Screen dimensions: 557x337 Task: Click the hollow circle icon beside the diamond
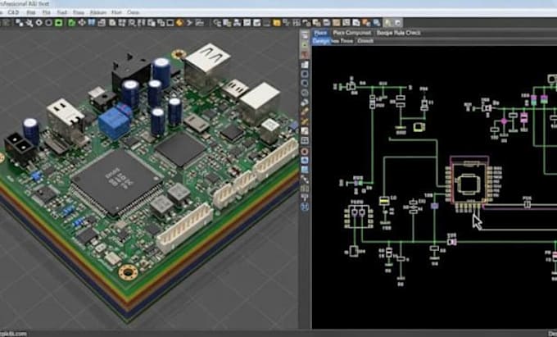point(48,23)
